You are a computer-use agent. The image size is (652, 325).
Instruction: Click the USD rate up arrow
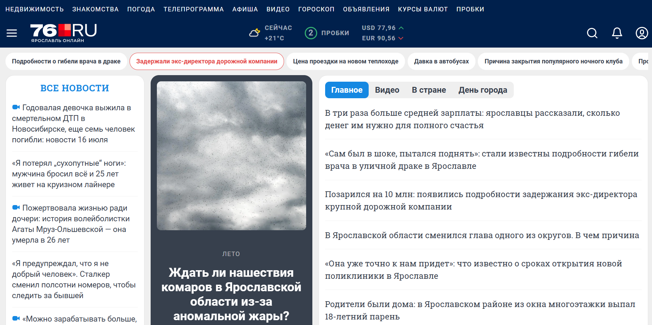coord(401,28)
